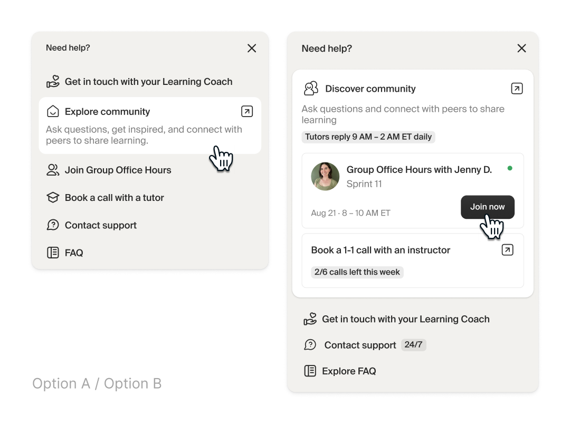Toggle the green live status dot on Jenny's session
Image resolution: width=570 pixels, height=424 pixels.
(x=510, y=168)
